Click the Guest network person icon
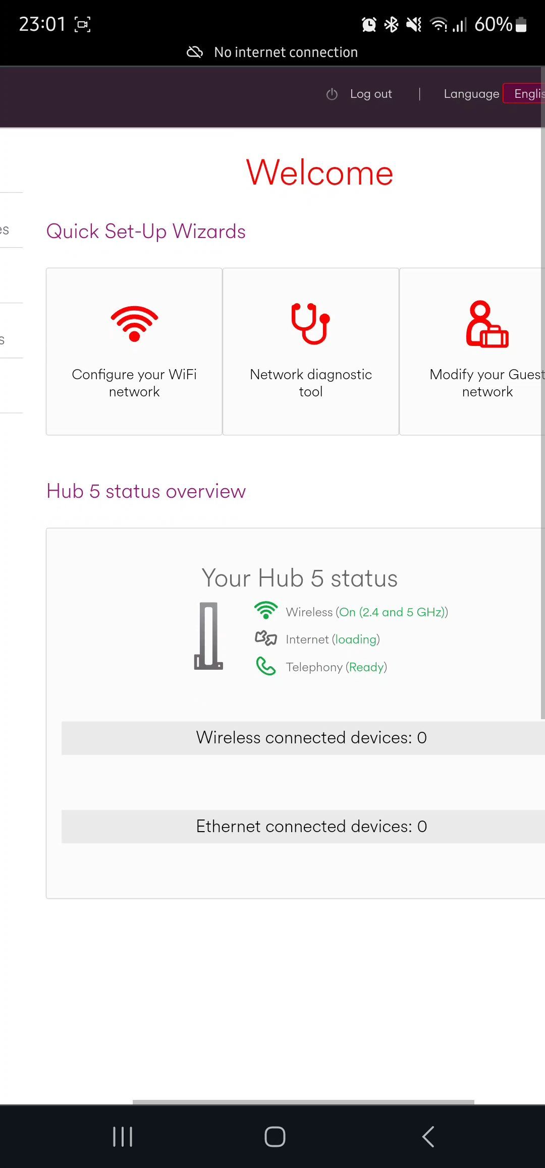Viewport: 545px width, 1168px height. coord(487,324)
